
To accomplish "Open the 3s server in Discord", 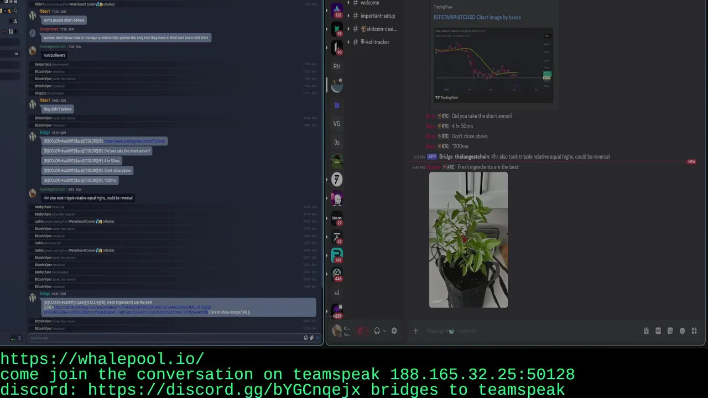I will [x=337, y=142].
